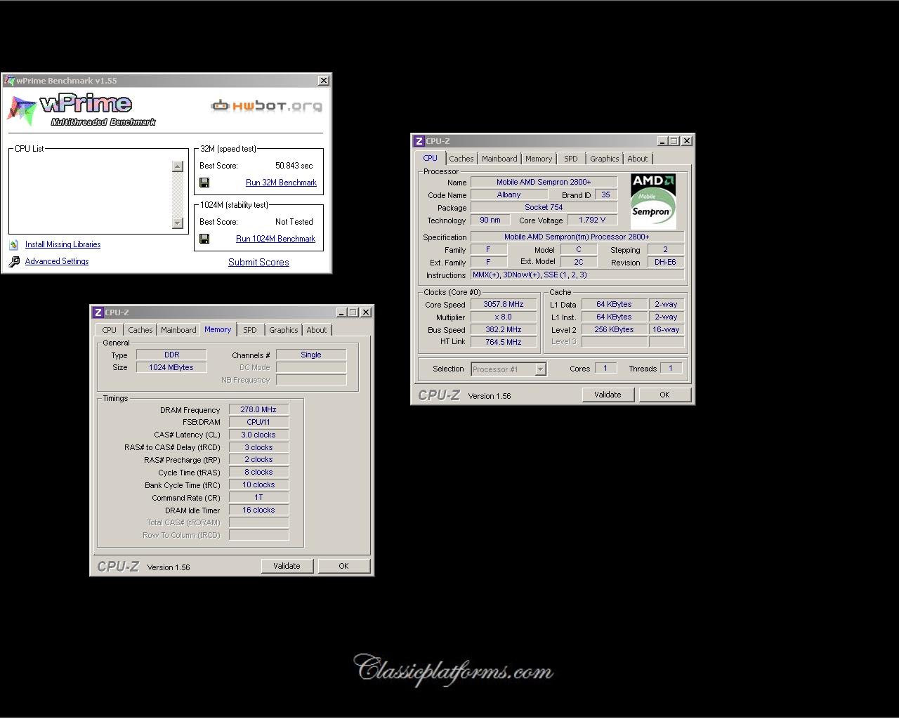This screenshot has height=719, width=899.
Task: Open SPD tab in CPU-Z memory window
Action: point(250,330)
